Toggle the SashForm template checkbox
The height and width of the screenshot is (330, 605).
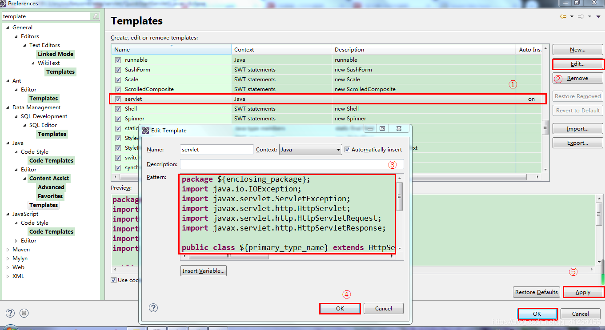(118, 70)
